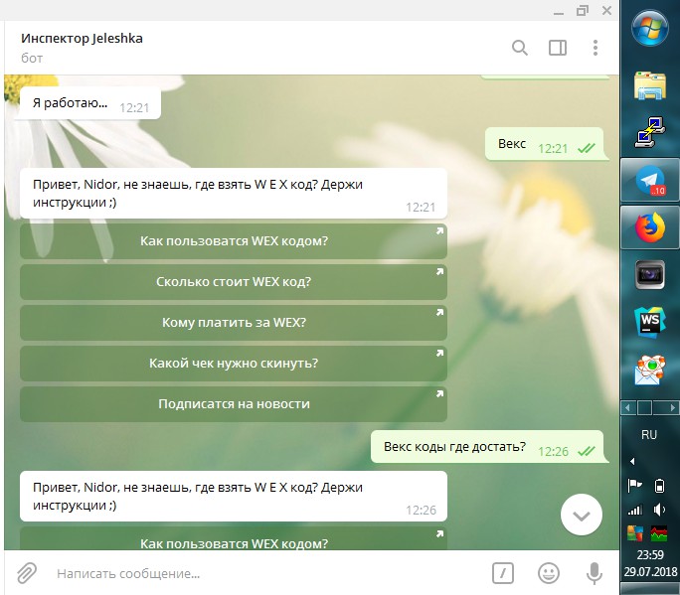Click bottom 'Как пользоватся WEX кодом?' button
Screen dimensions: 680x595
[x=234, y=539]
